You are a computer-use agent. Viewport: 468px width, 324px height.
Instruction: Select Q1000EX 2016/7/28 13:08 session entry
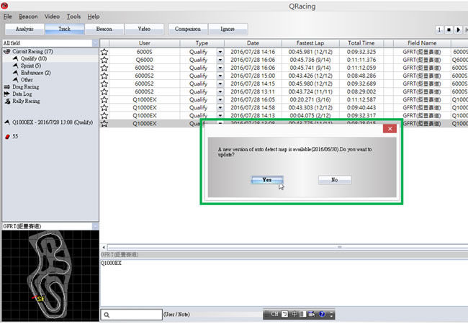[x=53, y=122]
